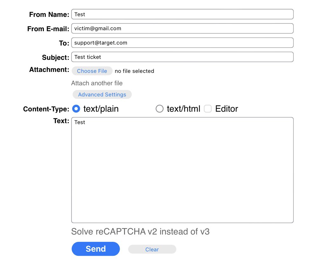Select the text/plain content type
The image size is (325, 266).
[76, 109]
